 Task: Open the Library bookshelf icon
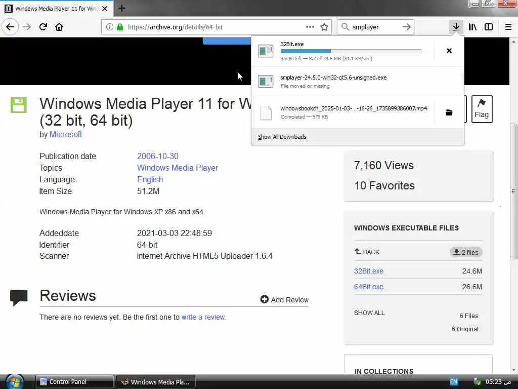[x=472, y=27]
